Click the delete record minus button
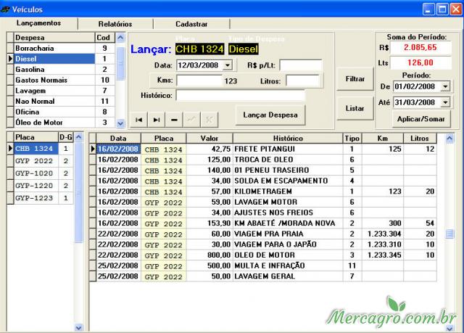The image size is (464, 333). pyautogui.click(x=174, y=119)
